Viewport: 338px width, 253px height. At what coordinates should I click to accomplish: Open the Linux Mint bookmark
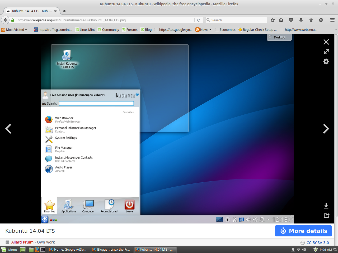85,30
